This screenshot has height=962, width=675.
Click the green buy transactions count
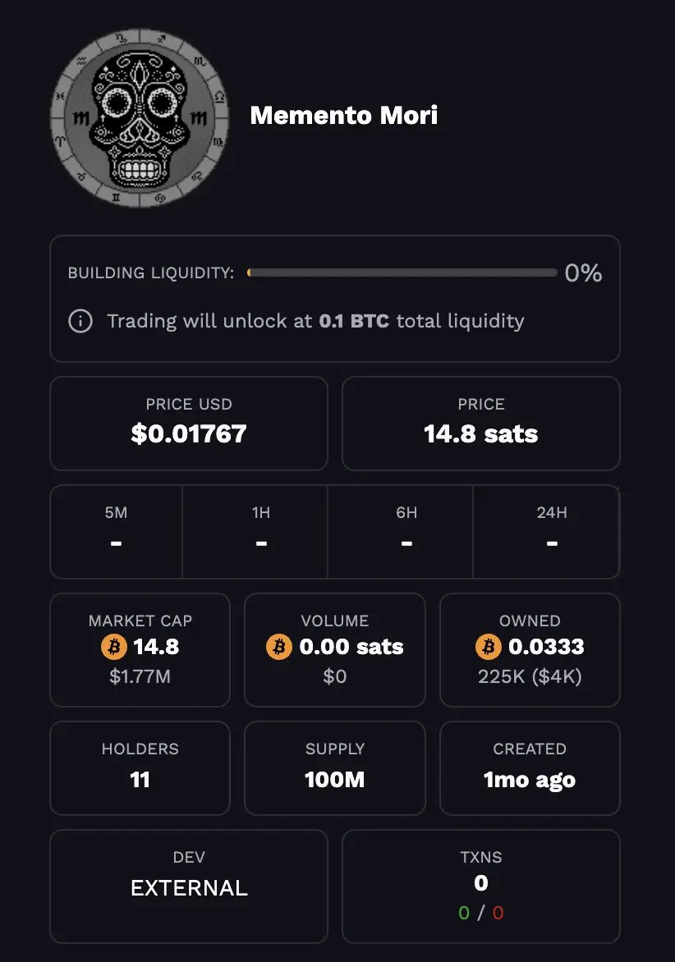[464, 913]
